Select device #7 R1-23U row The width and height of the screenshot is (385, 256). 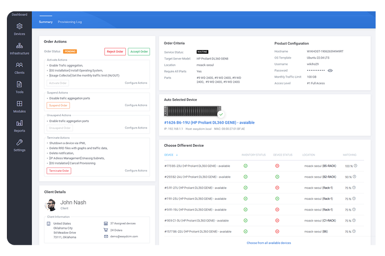tap(264, 199)
